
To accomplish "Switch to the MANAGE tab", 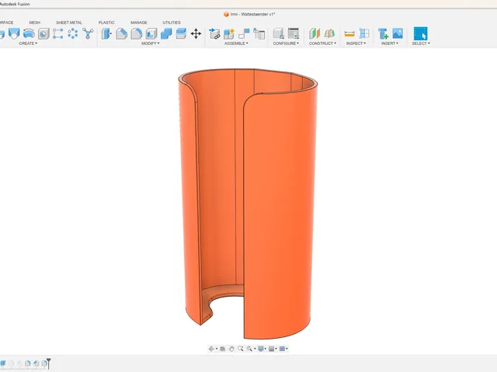I will (x=138, y=22).
